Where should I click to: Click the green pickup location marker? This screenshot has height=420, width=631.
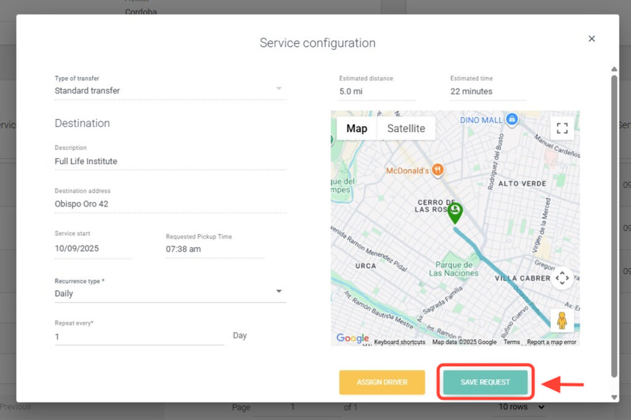click(455, 212)
